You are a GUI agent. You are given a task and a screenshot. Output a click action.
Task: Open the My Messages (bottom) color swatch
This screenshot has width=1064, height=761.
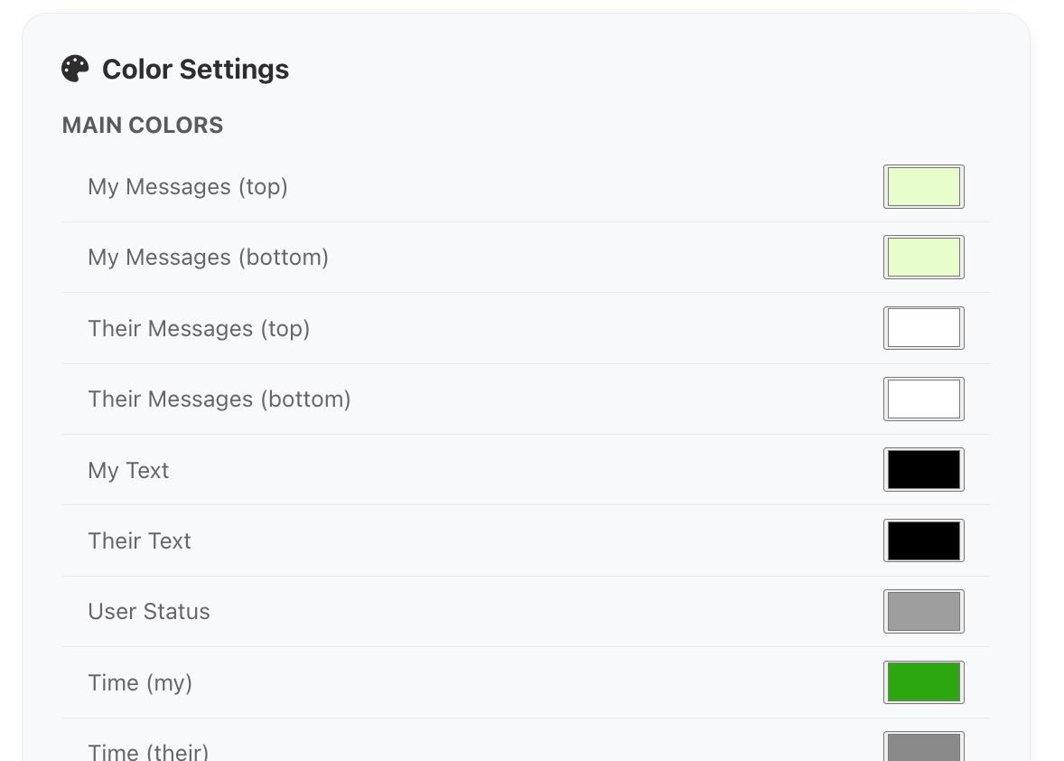923,258
